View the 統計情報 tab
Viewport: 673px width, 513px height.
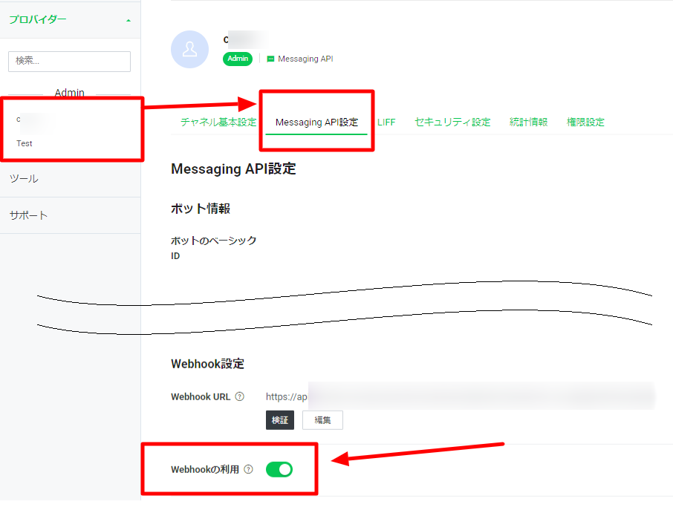[x=528, y=122]
